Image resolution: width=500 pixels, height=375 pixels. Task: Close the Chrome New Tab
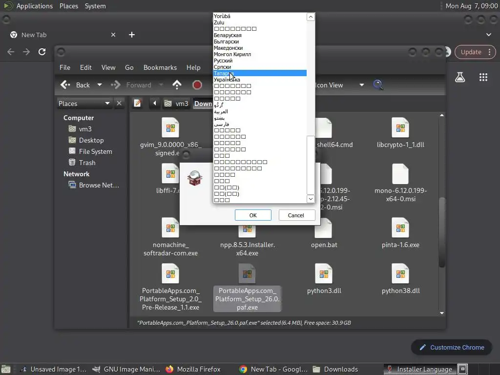tap(113, 35)
